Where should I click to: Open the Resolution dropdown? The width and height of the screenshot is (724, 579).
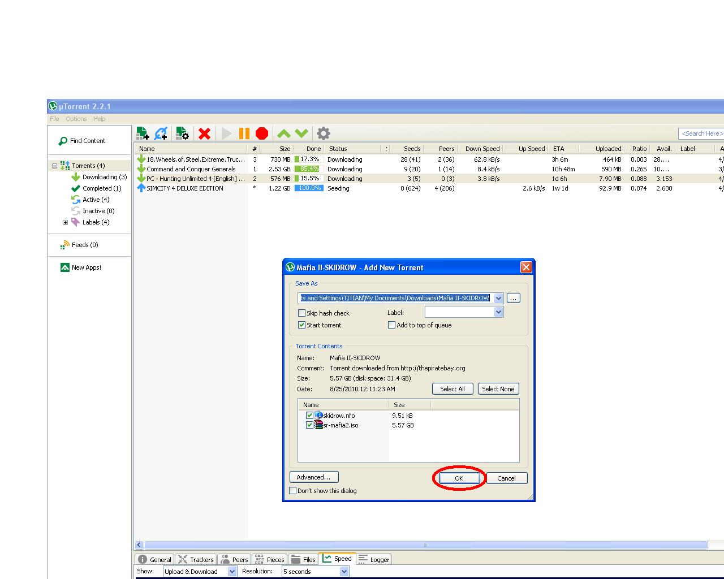(x=344, y=572)
